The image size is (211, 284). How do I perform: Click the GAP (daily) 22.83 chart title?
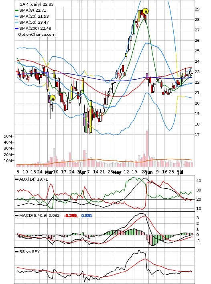click(37, 4)
